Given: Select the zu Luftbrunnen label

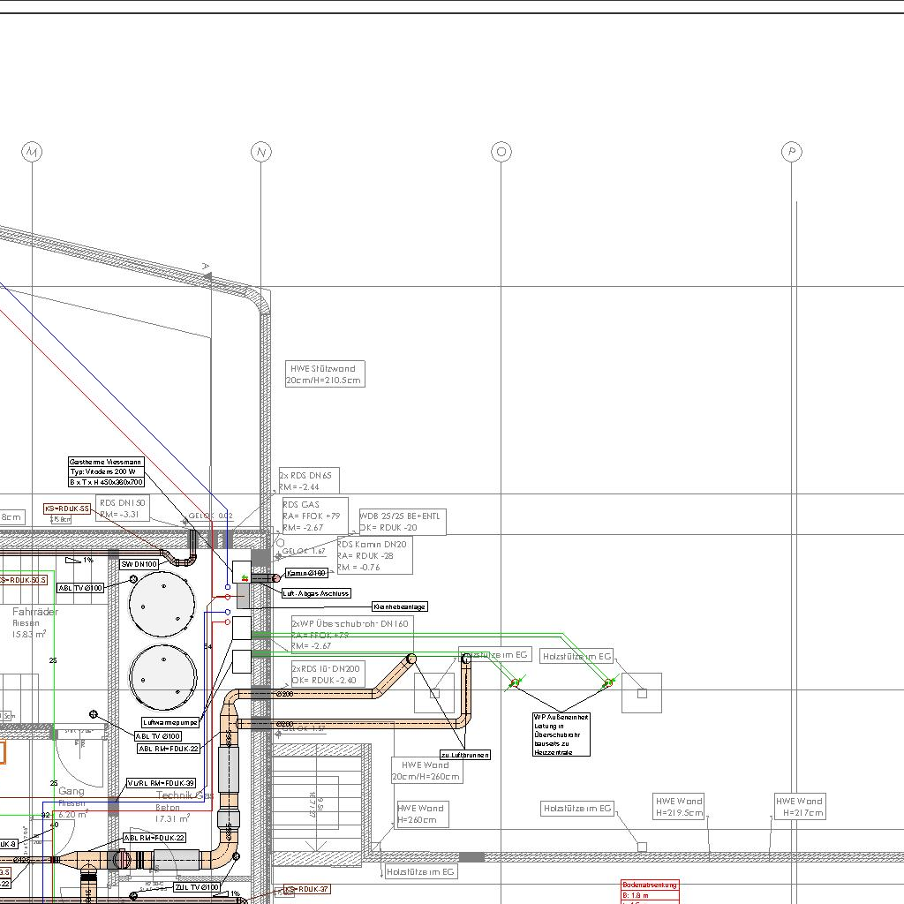Looking at the screenshot, I should click(464, 755).
